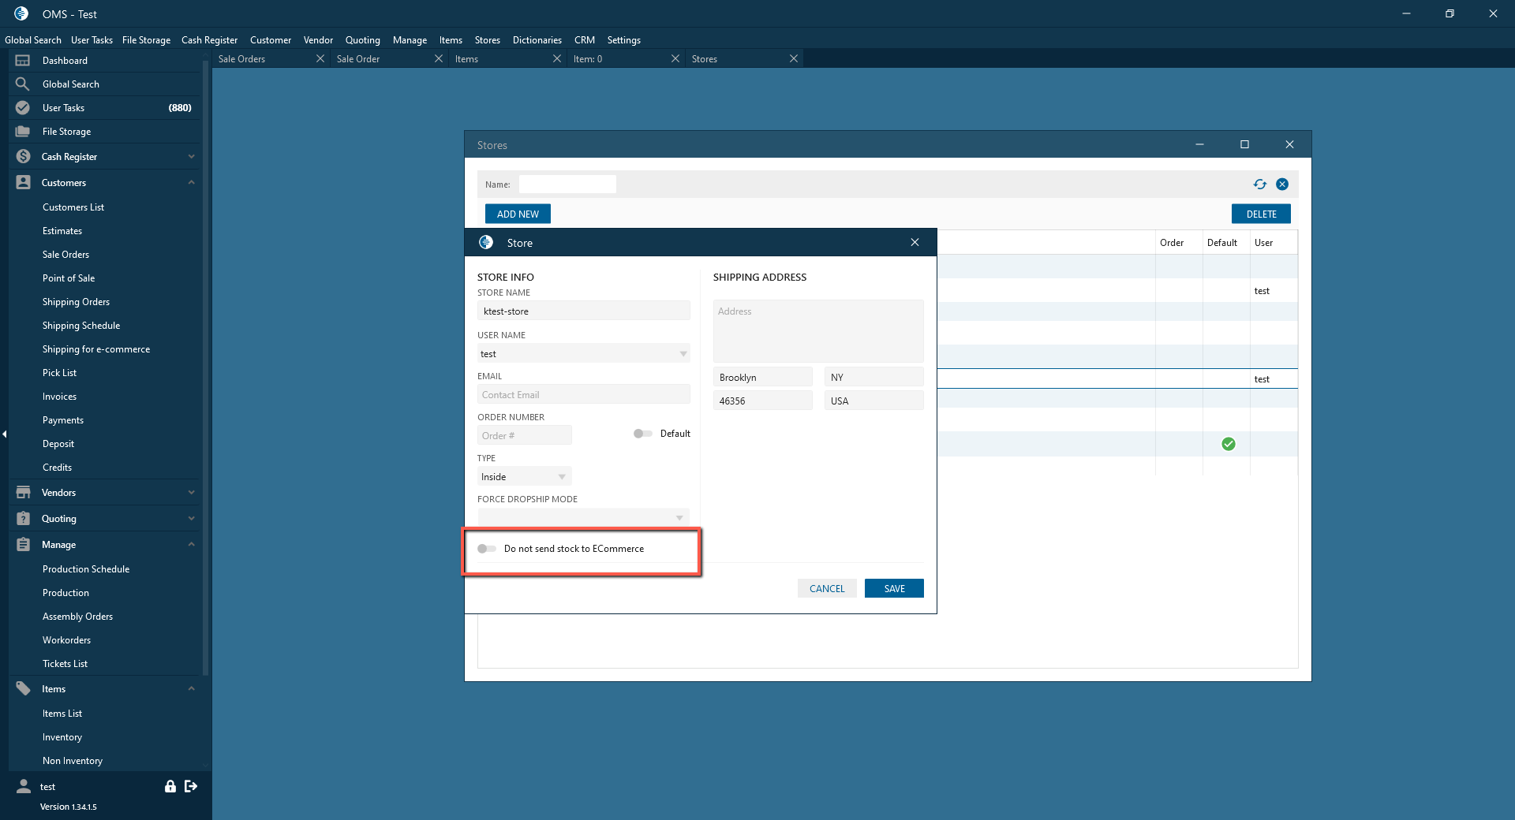
Task: Close the Sale Order tab
Action: point(439,59)
